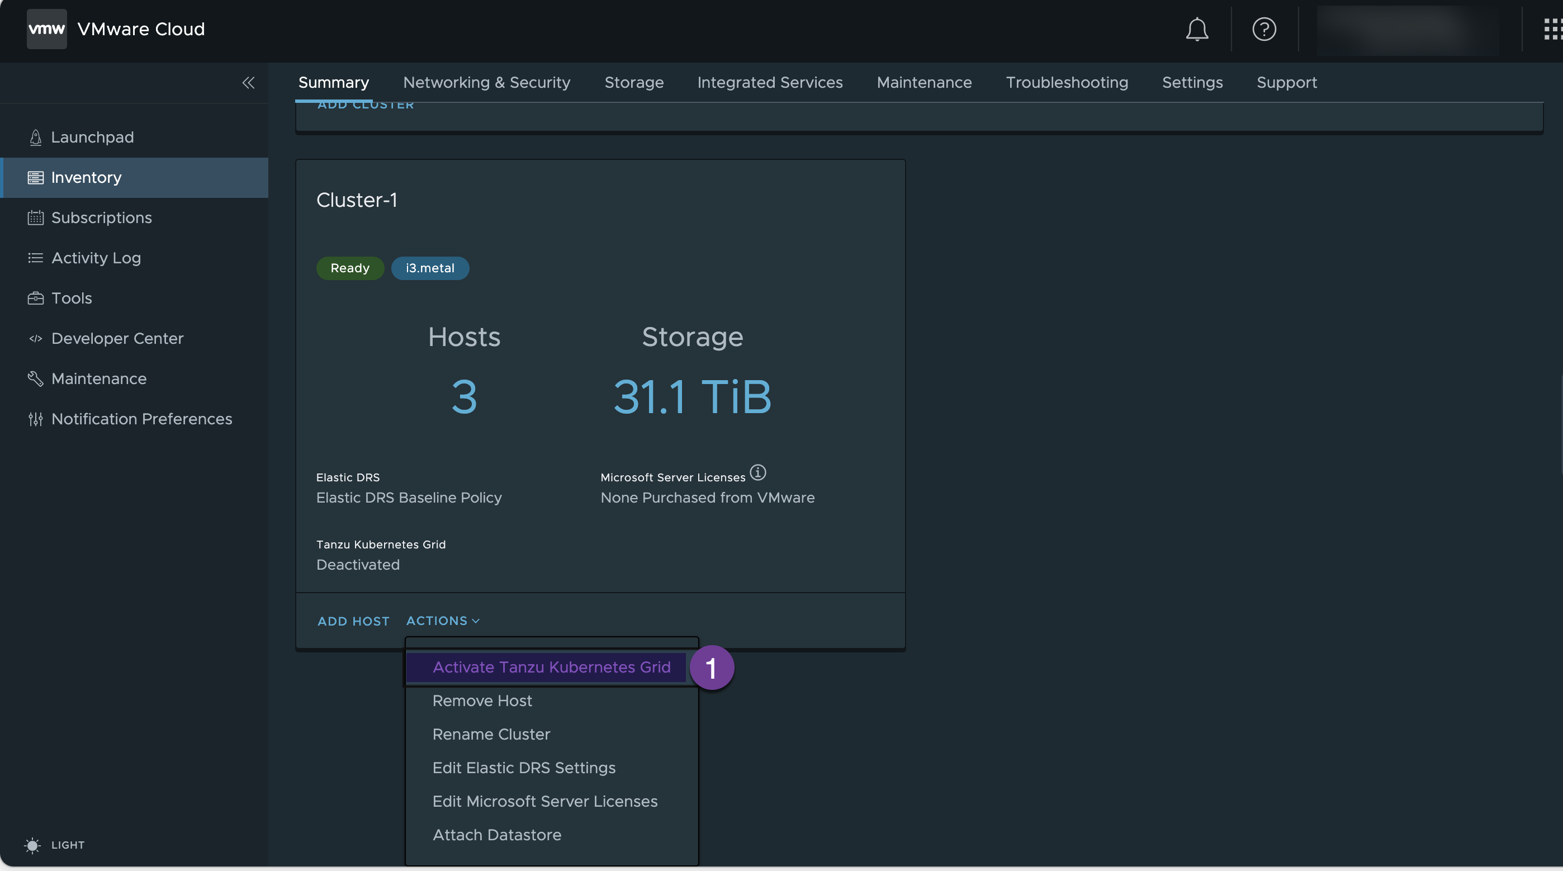
Task: Open Subscriptions in sidebar
Action: (101, 217)
